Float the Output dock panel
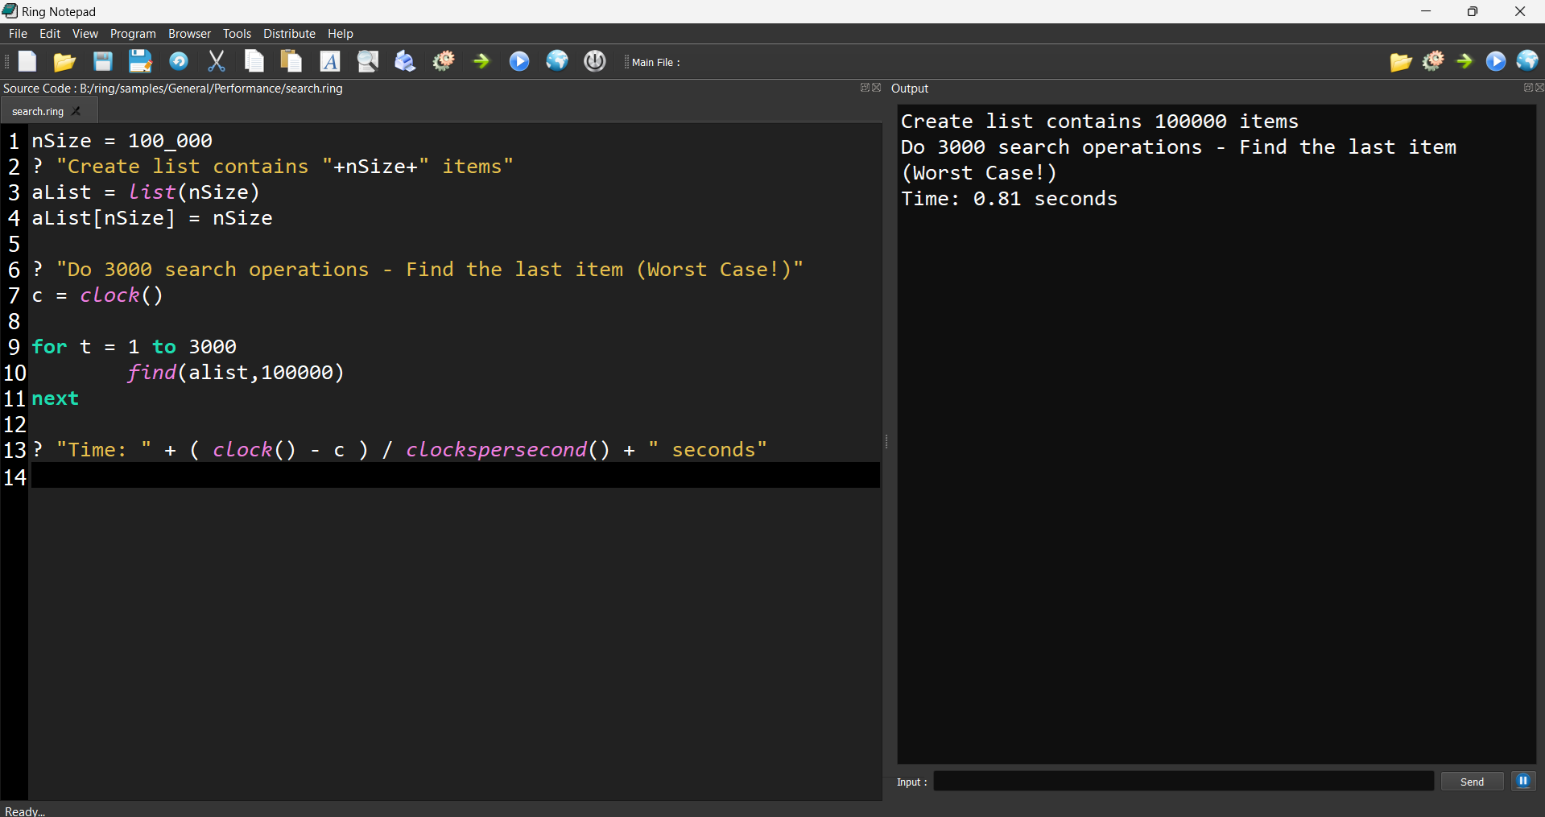Viewport: 1545px width, 817px height. 1528,88
